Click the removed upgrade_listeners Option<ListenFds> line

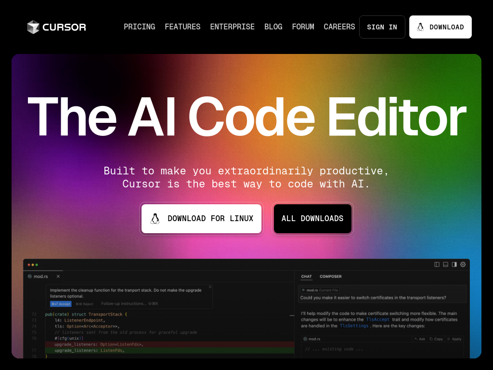pos(170,344)
